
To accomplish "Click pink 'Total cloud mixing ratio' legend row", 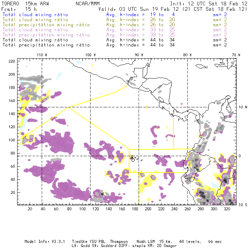I will (x=35, y=30).
